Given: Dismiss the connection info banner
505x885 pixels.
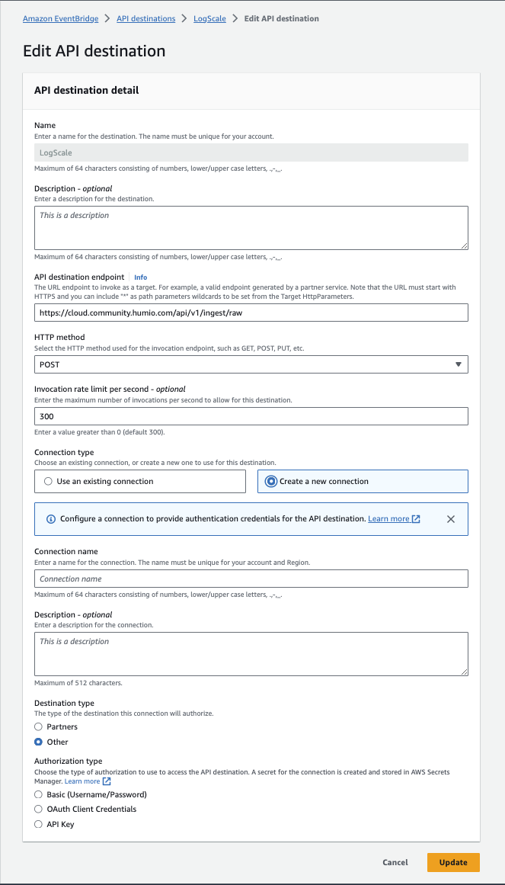Looking at the screenshot, I should pos(451,519).
